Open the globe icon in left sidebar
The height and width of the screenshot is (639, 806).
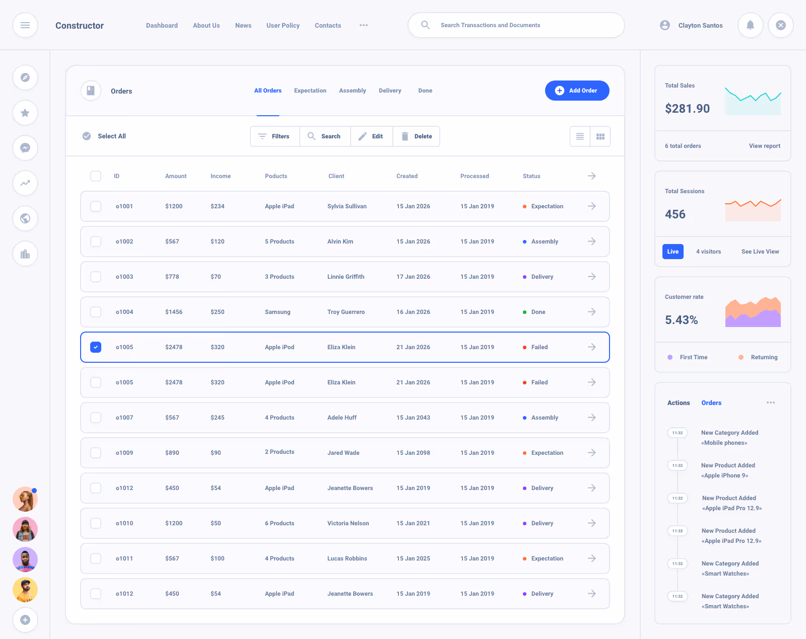(25, 218)
